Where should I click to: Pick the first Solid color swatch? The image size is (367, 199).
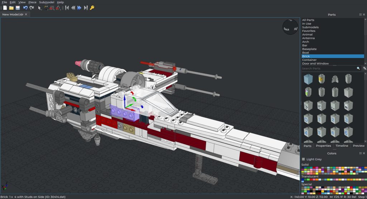point(302,168)
